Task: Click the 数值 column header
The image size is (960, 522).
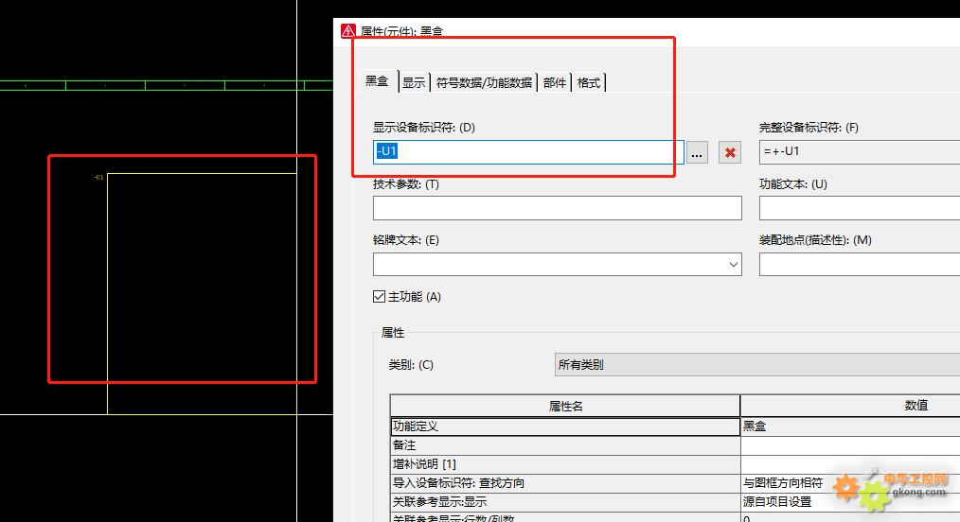Action: tap(851, 406)
